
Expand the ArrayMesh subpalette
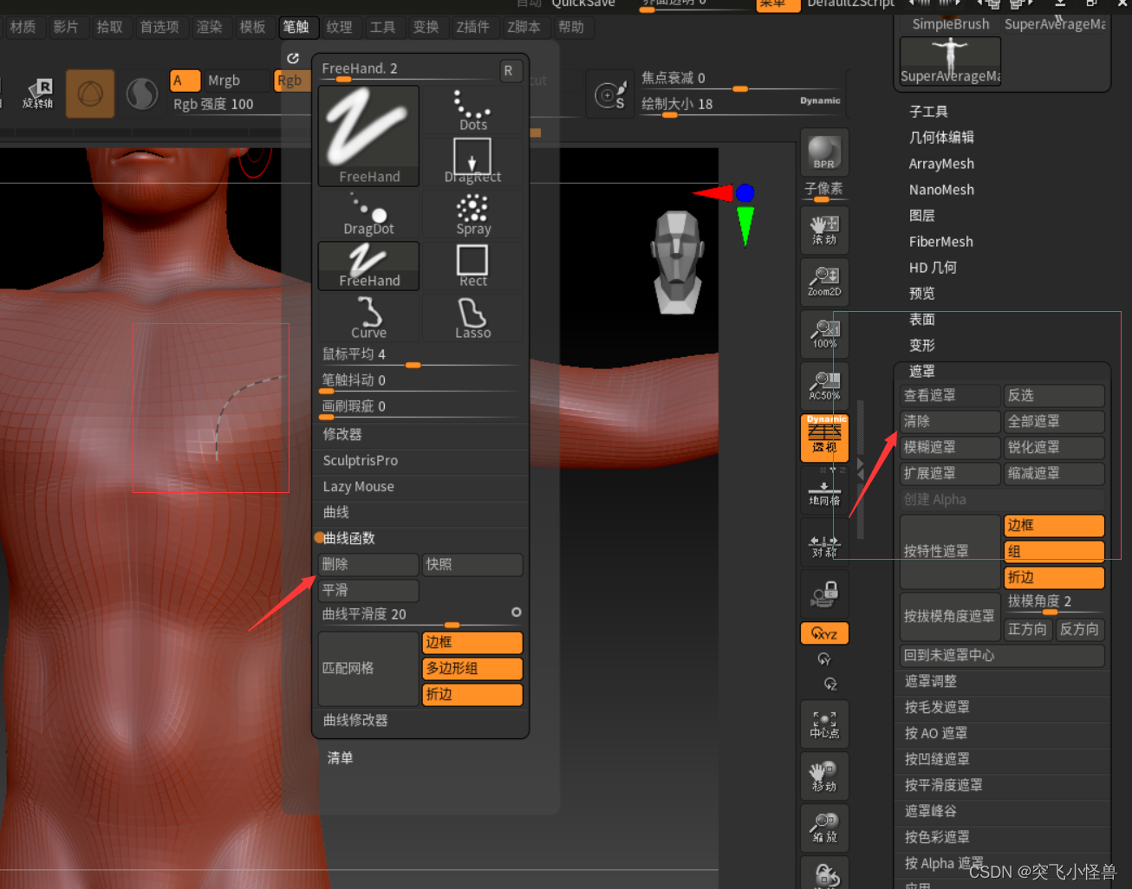point(941,164)
